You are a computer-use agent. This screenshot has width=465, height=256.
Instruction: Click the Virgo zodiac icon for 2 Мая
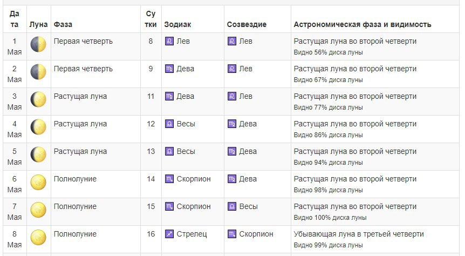click(x=169, y=69)
